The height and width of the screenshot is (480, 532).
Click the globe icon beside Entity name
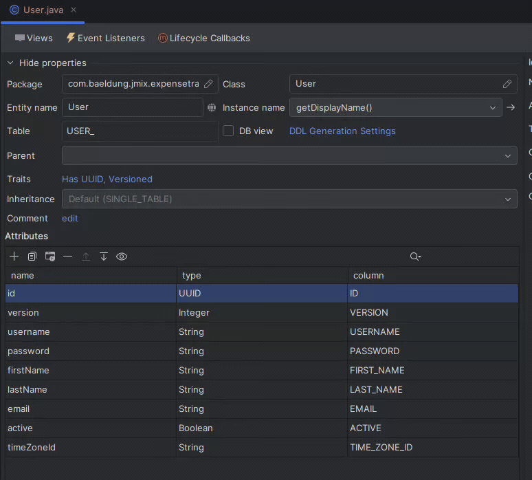pyautogui.click(x=212, y=107)
